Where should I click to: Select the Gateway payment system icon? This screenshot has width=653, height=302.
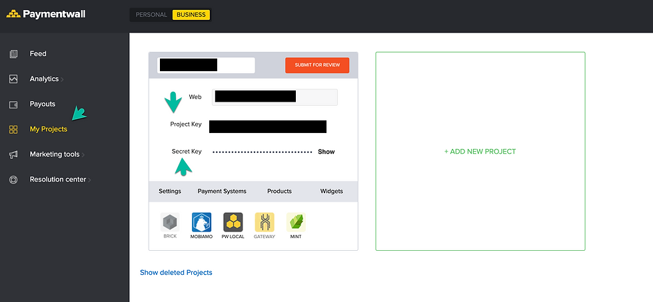tap(265, 222)
